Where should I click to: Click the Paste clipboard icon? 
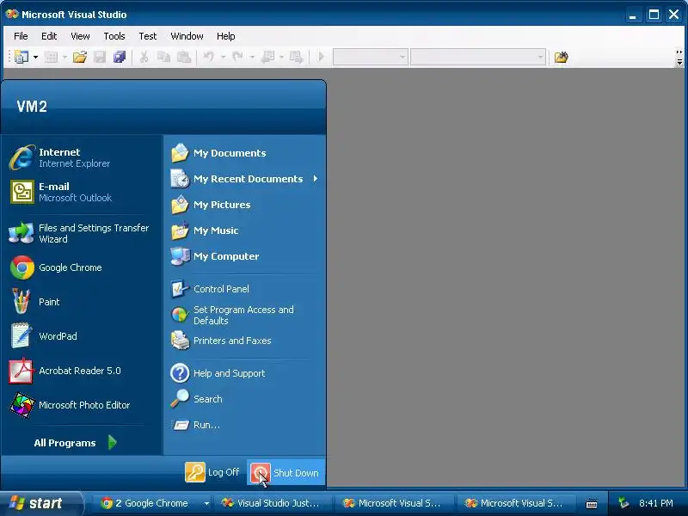pos(184,57)
